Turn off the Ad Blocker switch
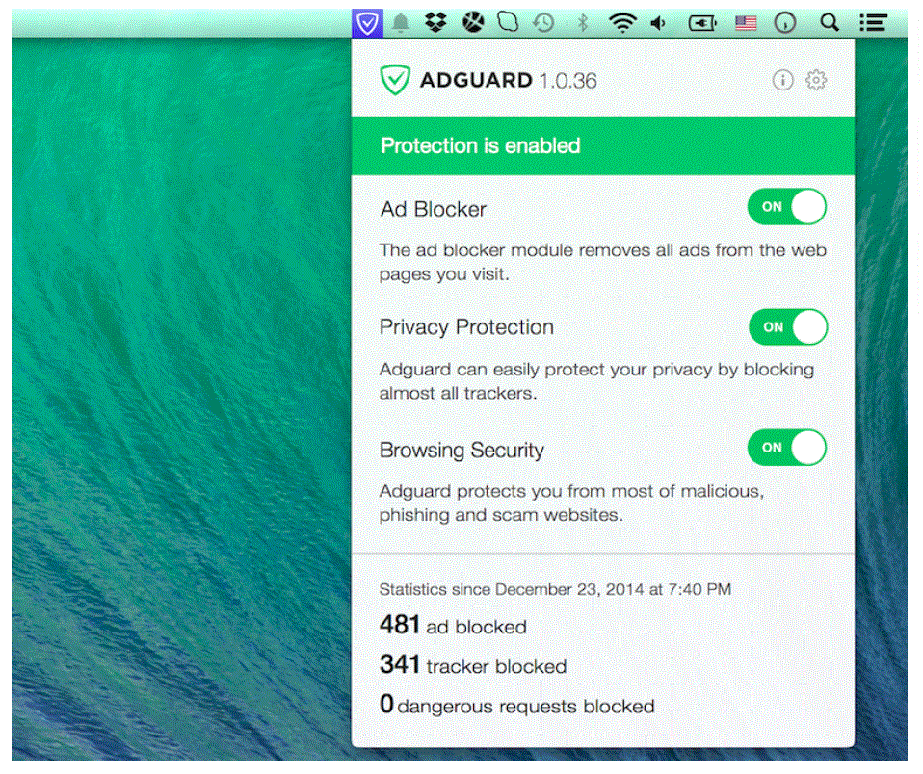Viewport: 923px width, 774px height. (787, 206)
